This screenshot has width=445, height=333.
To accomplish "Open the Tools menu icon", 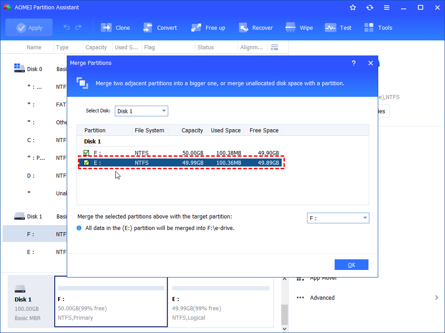I will click(x=368, y=28).
